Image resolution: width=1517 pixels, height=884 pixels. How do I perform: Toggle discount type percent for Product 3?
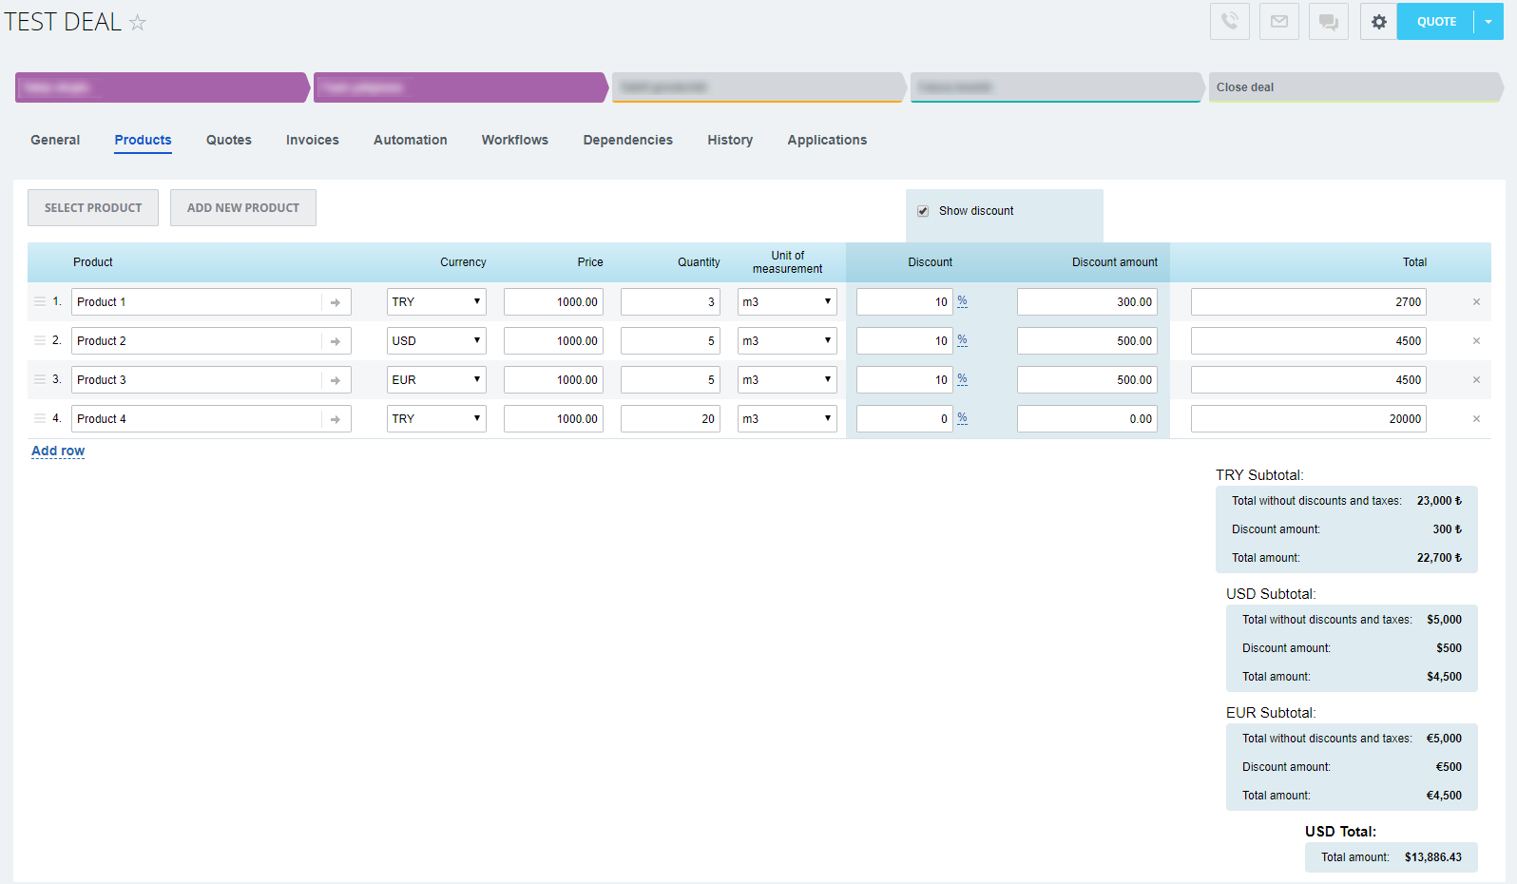(x=962, y=379)
